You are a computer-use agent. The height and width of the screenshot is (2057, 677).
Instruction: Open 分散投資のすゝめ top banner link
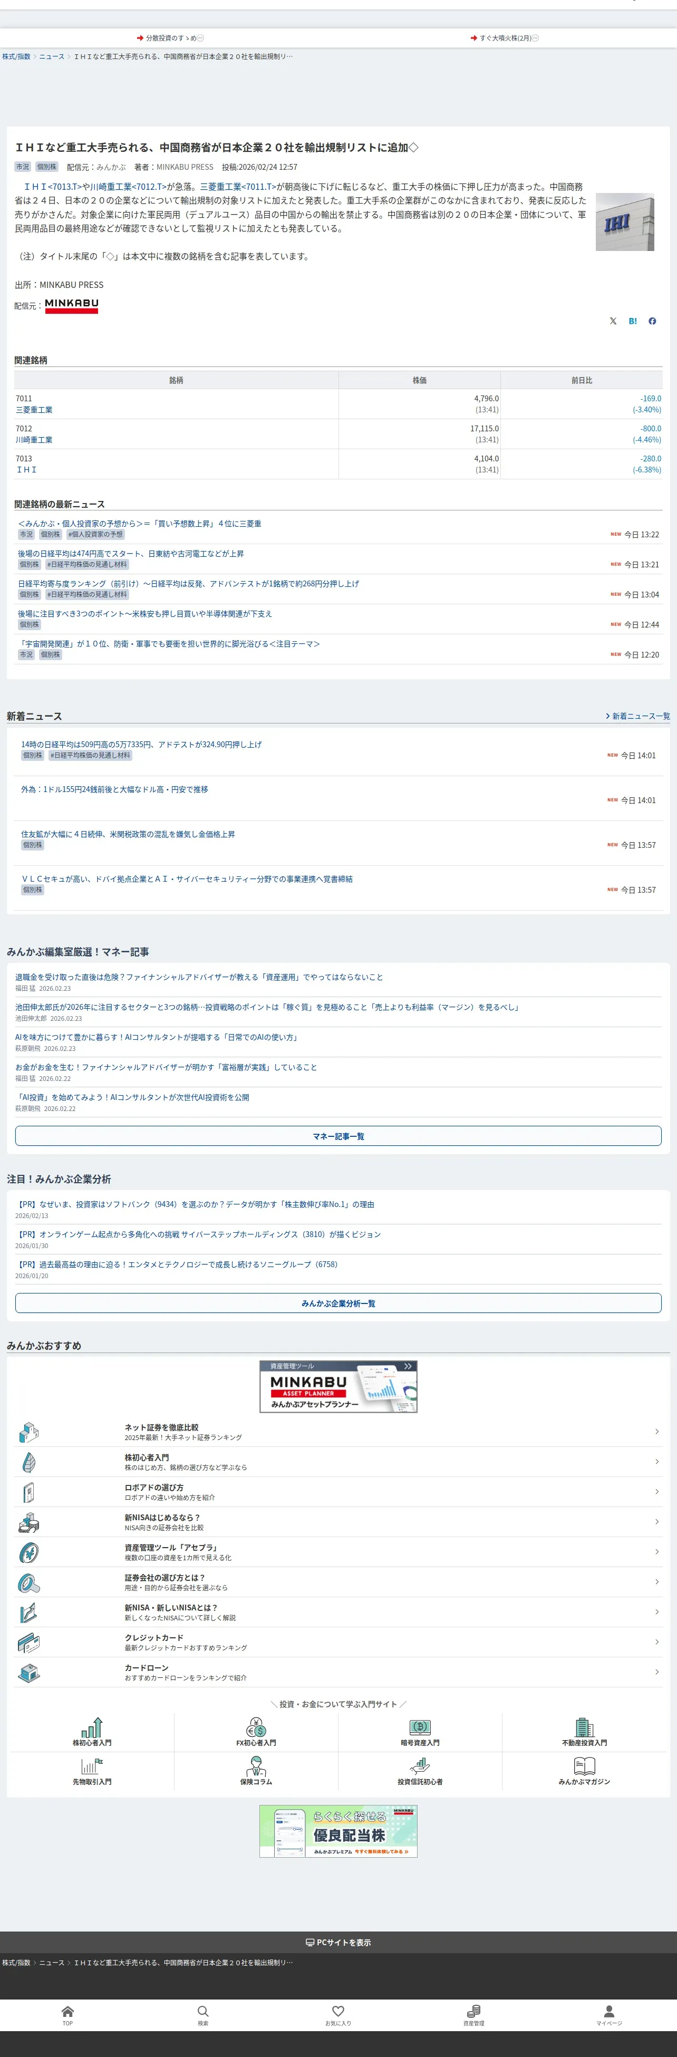170,38
